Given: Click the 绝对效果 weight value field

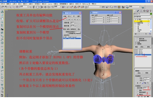Looking at the screenshot, I should 146,88.
